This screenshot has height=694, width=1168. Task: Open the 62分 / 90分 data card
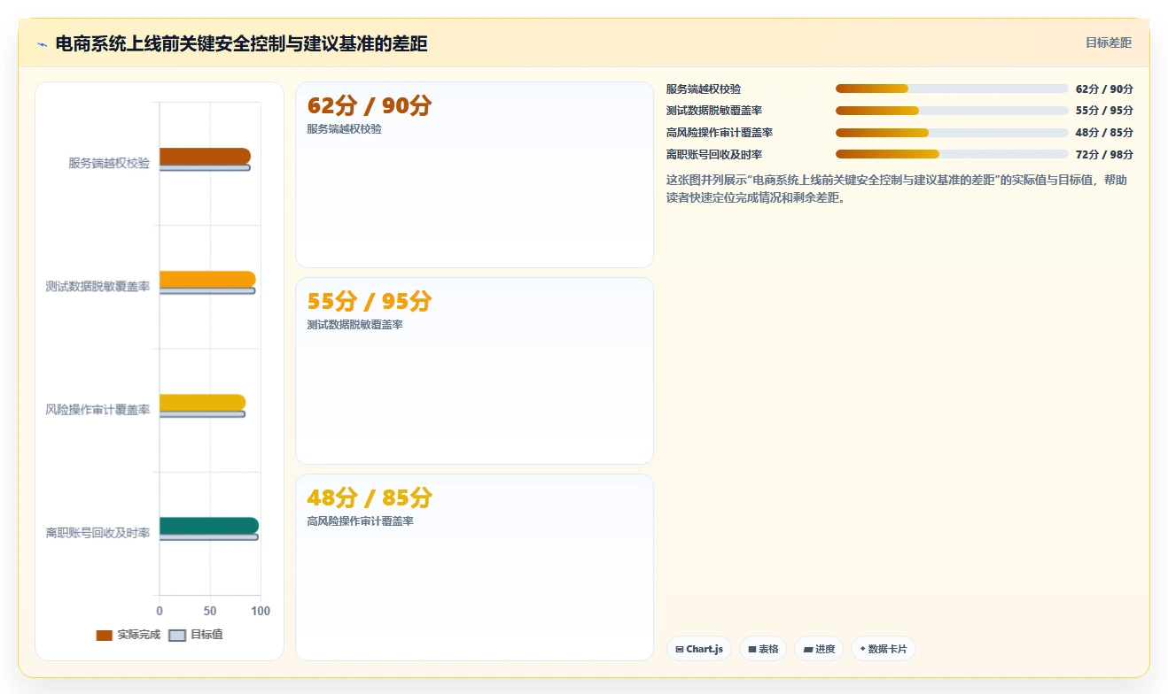tap(474, 174)
